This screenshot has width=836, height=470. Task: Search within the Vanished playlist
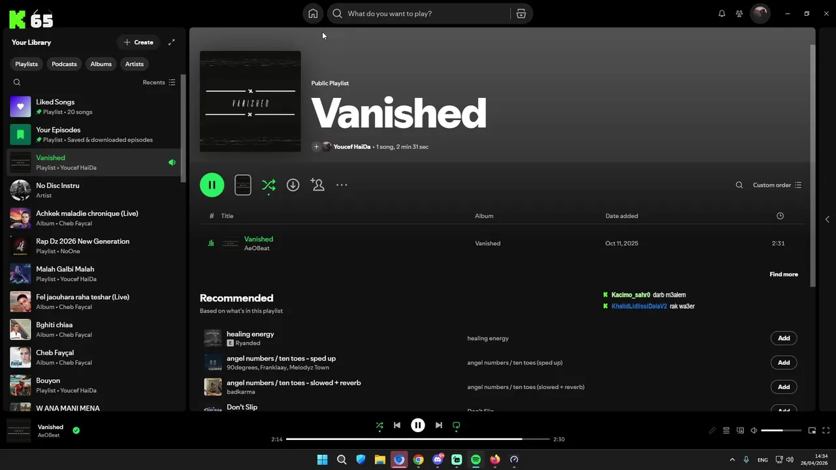(739, 185)
